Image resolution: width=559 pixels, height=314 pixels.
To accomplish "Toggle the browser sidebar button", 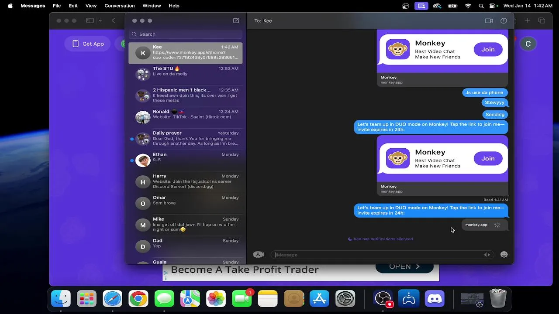I will point(90,20).
